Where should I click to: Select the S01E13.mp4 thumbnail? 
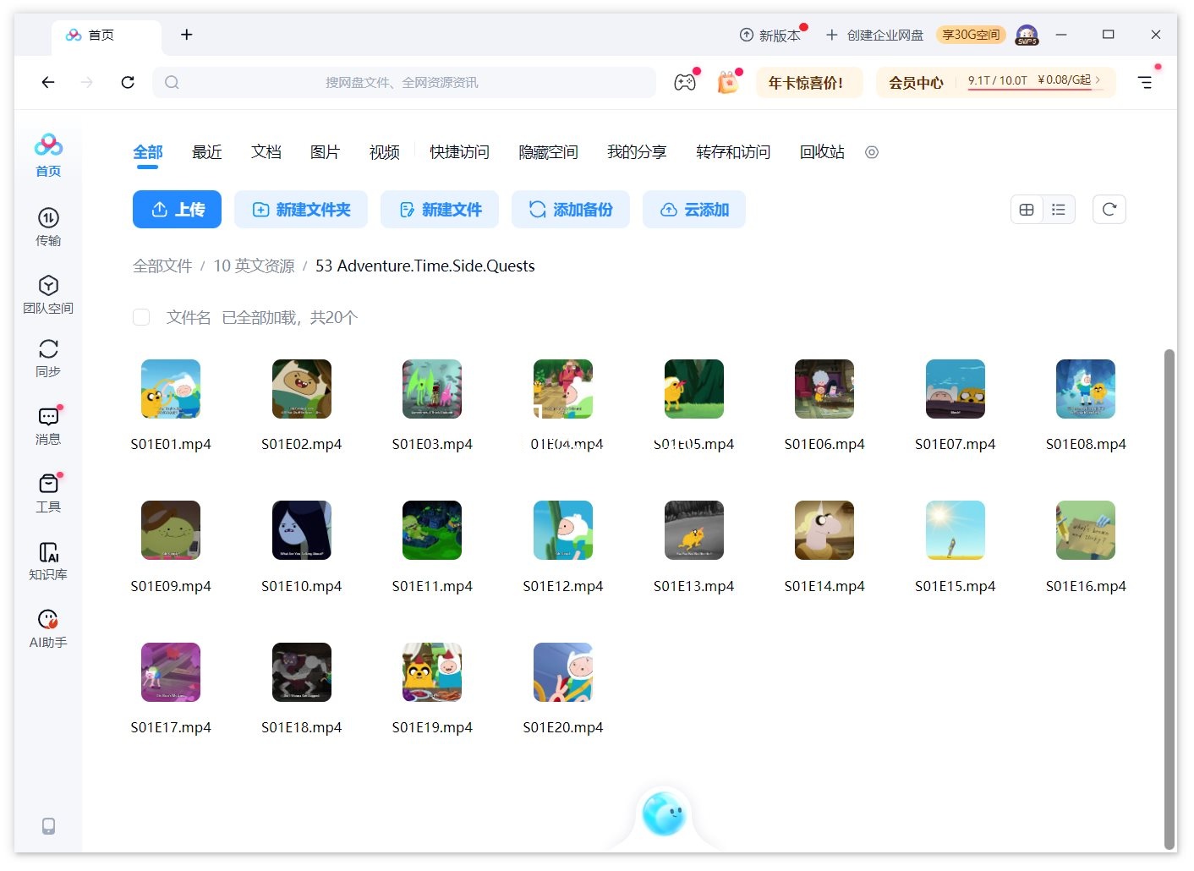[x=694, y=530]
